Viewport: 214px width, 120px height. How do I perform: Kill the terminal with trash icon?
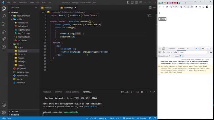click(142, 92)
